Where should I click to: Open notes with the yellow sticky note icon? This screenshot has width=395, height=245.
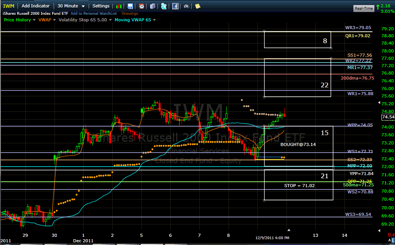click(x=198, y=6)
